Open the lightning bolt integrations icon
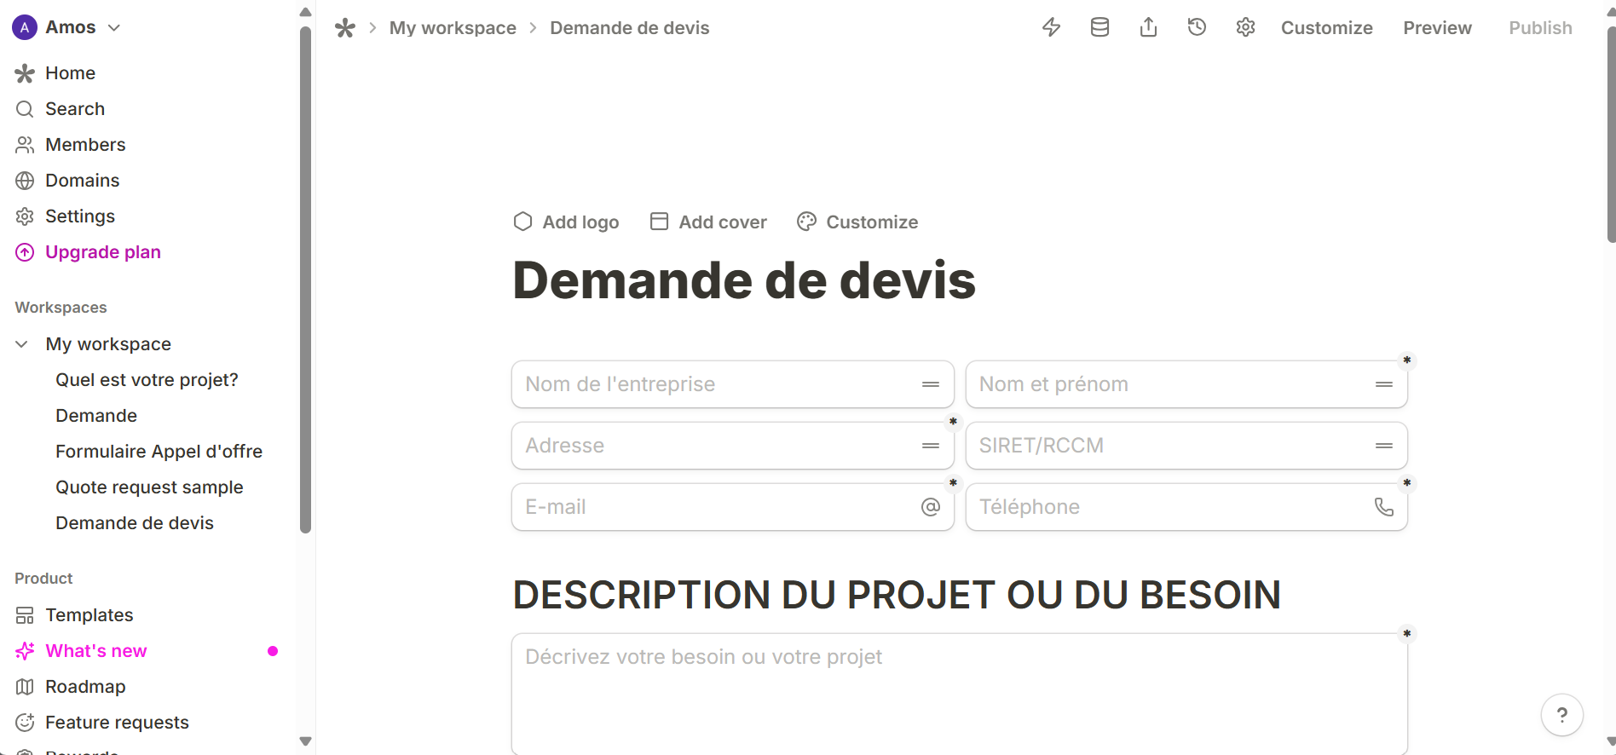 pyautogui.click(x=1052, y=27)
